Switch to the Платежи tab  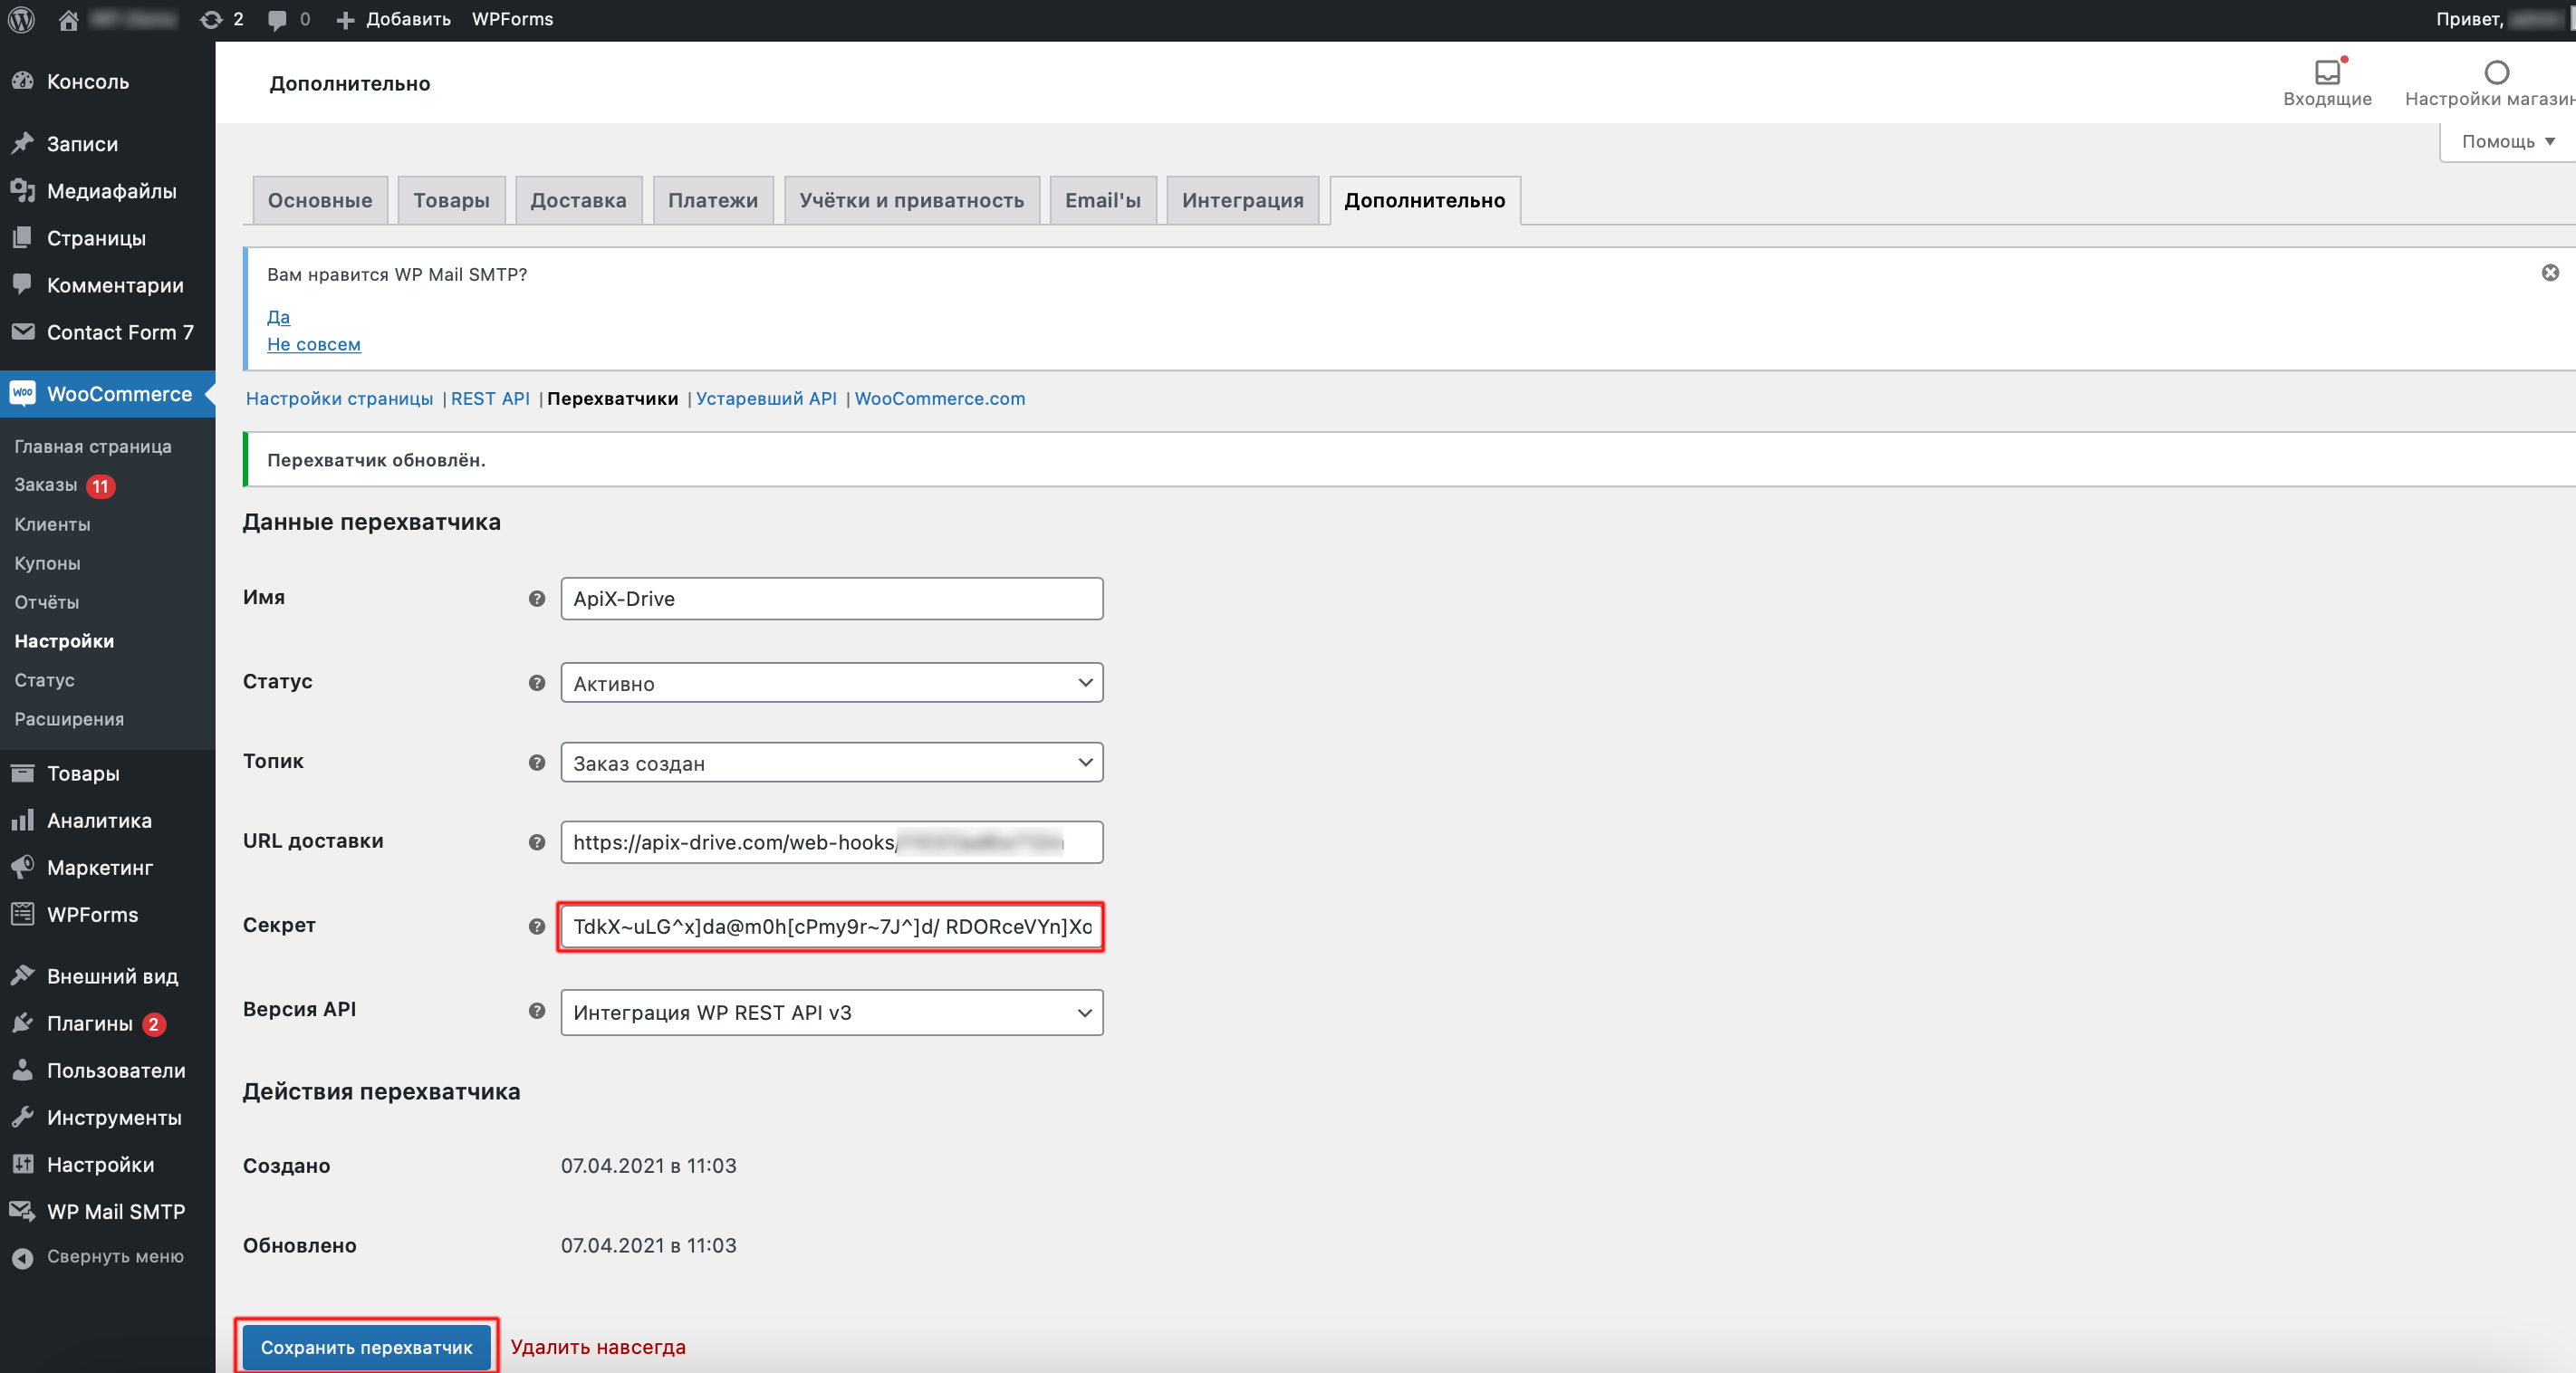pyautogui.click(x=713, y=200)
